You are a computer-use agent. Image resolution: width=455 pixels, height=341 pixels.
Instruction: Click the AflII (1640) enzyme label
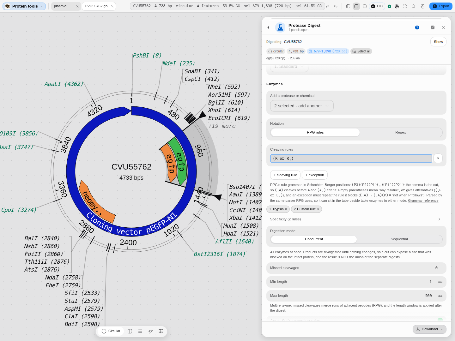(x=234, y=242)
